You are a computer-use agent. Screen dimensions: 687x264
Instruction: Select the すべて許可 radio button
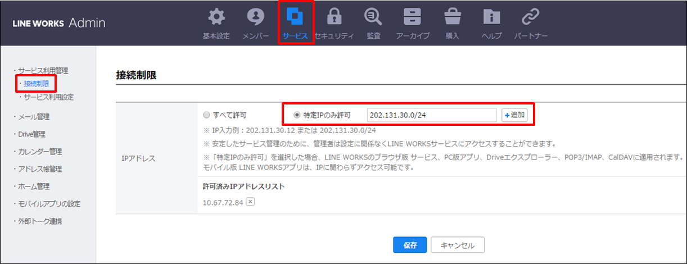coord(207,115)
